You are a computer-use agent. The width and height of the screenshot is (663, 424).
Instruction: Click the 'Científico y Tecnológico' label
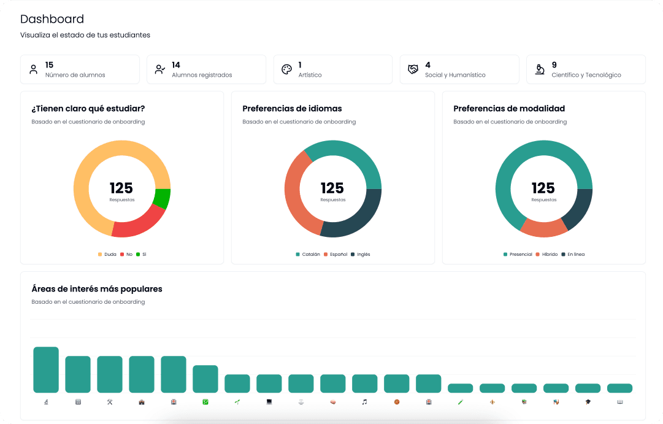click(586, 75)
